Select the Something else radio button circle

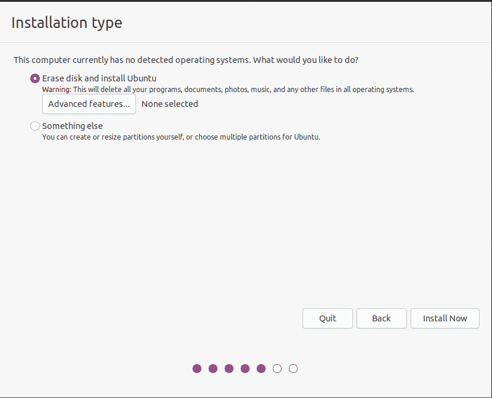35,126
